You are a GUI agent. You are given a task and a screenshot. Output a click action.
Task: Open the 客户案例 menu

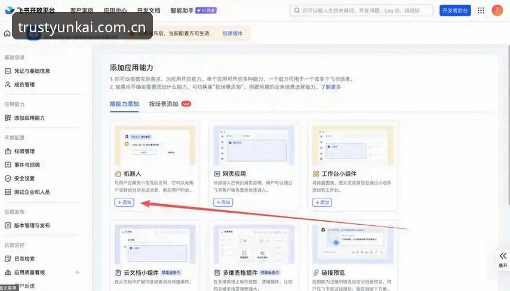tap(82, 10)
